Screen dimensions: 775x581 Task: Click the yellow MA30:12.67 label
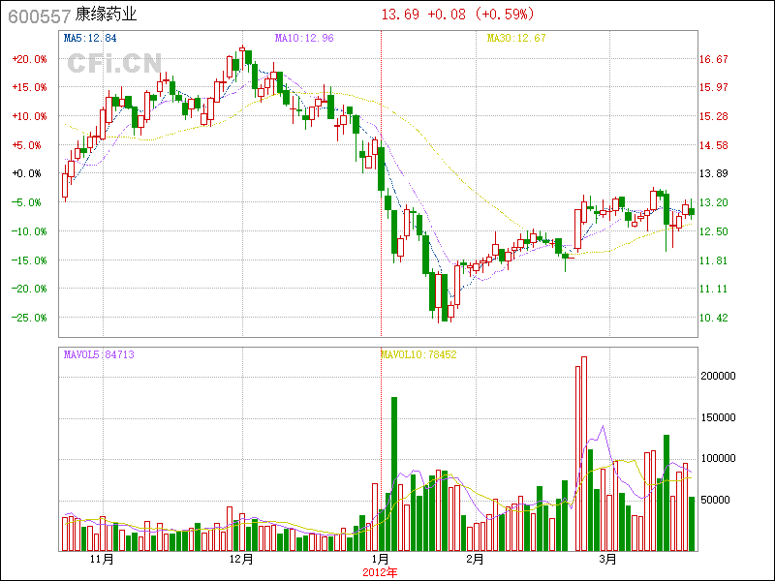point(516,38)
